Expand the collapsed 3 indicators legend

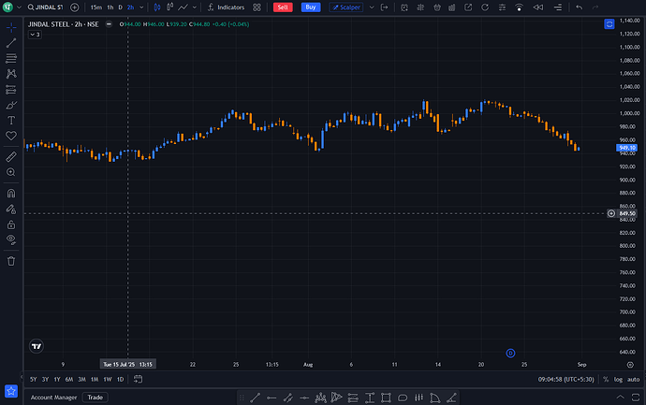click(35, 35)
